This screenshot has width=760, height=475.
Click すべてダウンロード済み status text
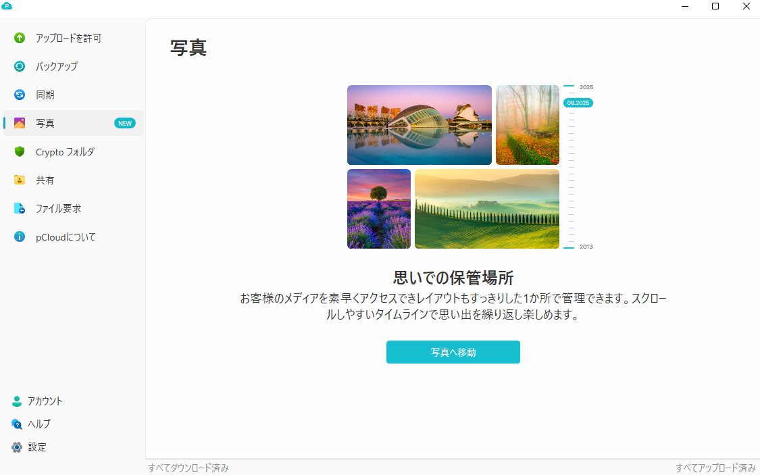(188, 468)
